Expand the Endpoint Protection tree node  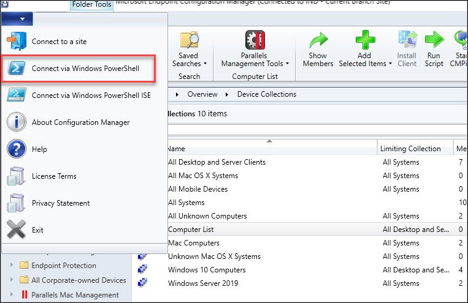[x=12, y=265]
